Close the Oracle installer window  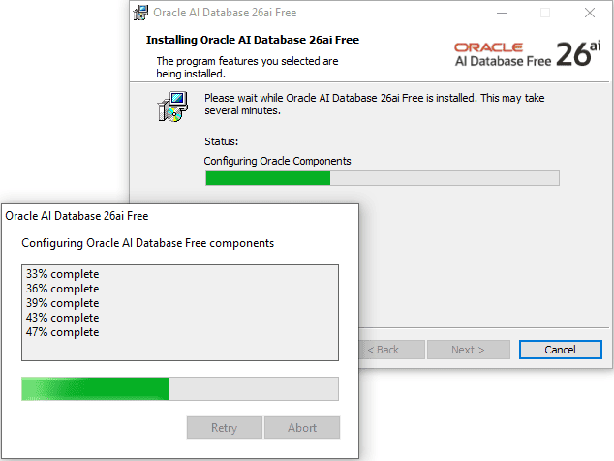click(589, 14)
